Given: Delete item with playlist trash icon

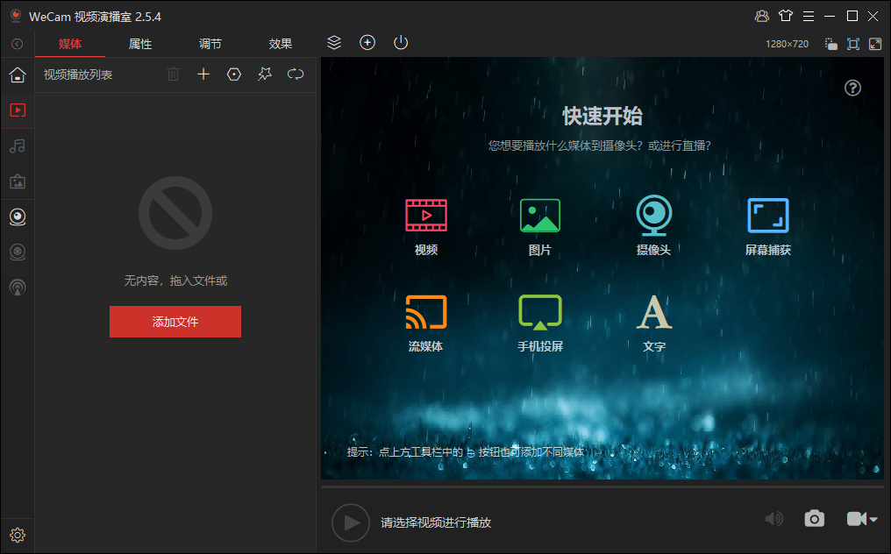Looking at the screenshot, I should [174, 74].
